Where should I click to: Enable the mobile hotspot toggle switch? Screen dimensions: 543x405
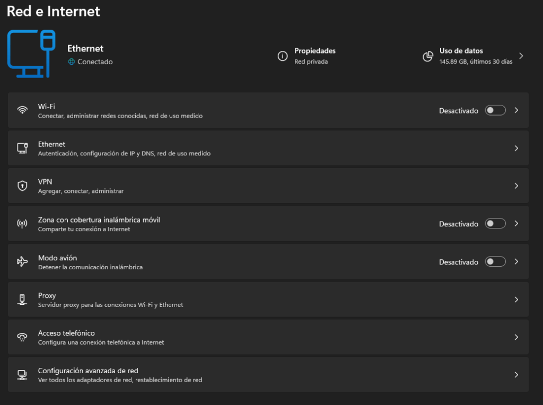[x=495, y=224]
